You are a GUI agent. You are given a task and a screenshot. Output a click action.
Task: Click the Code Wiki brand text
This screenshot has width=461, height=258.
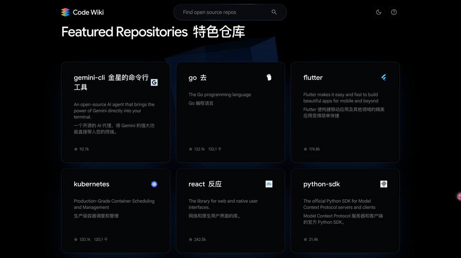tap(88, 12)
